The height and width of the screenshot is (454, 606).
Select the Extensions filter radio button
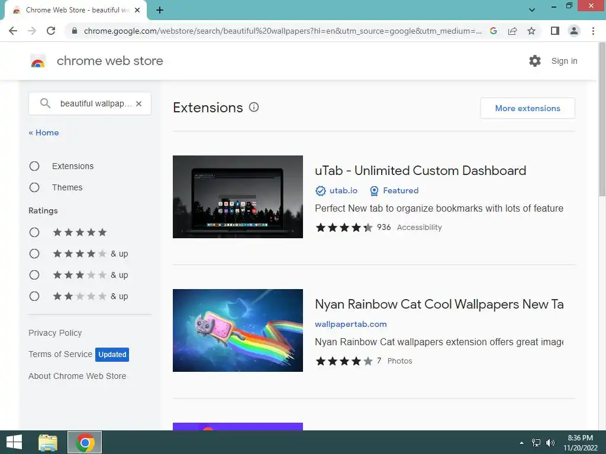point(34,166)
